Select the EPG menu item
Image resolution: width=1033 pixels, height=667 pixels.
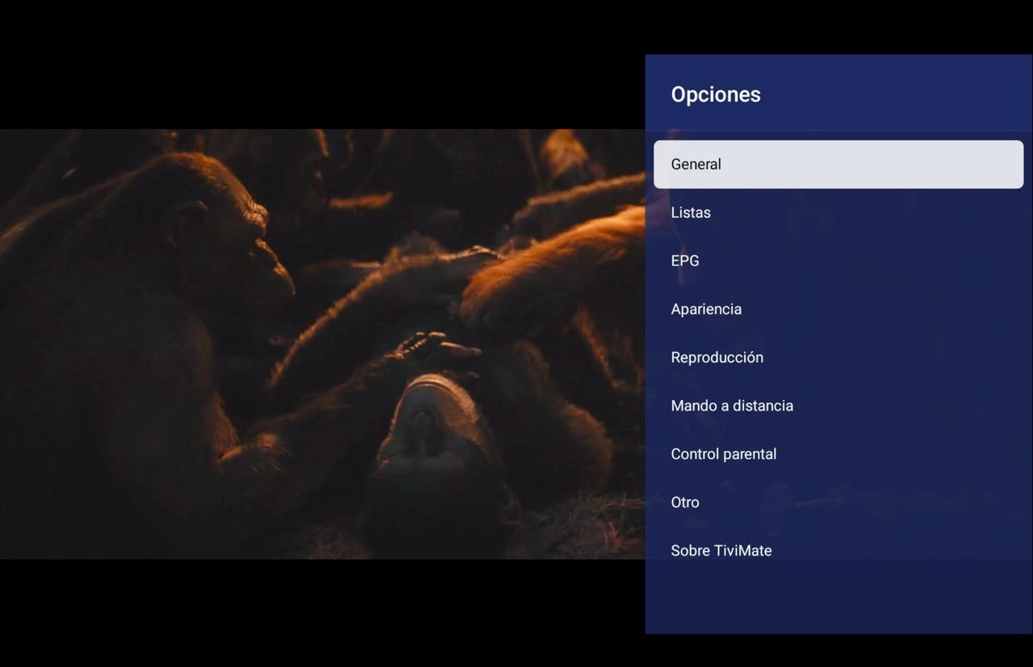[x=839, y=261]
